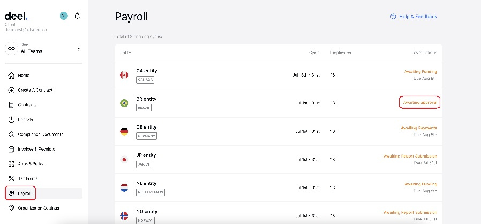Screen dimensions: 481x224
Task: Click CA entity cycle dates
Action: (x=306, y=75)
